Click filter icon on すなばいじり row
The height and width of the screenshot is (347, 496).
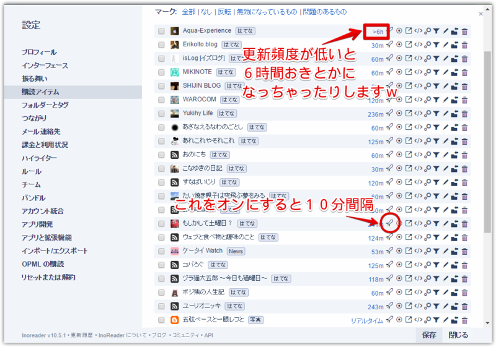pos(436,182)
